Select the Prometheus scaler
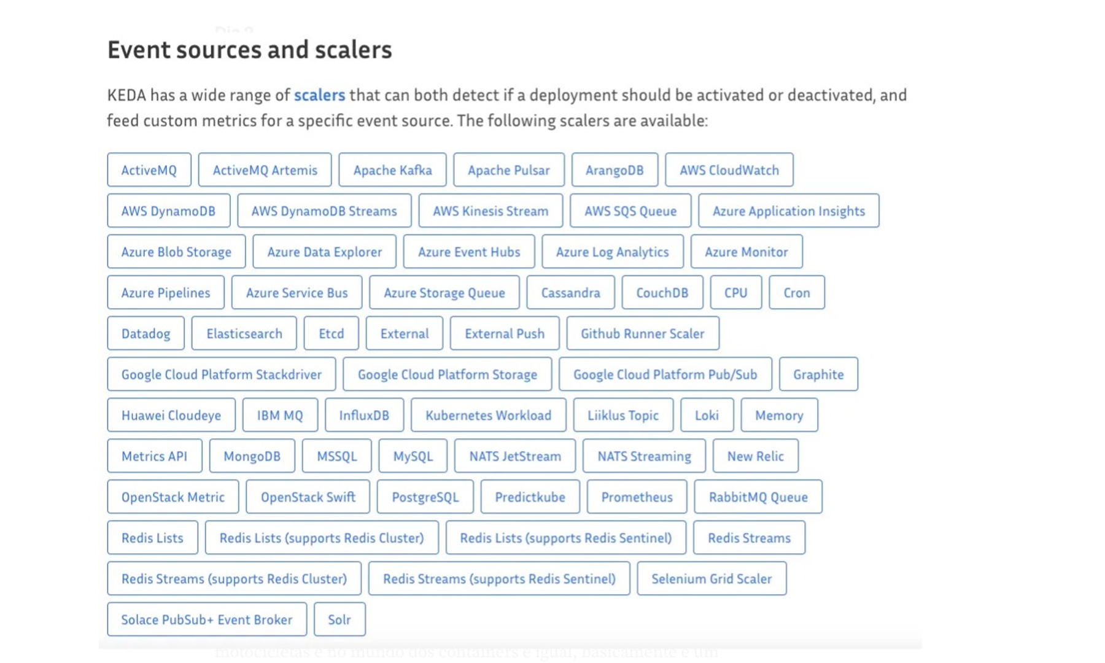 [x=636, y=497]
